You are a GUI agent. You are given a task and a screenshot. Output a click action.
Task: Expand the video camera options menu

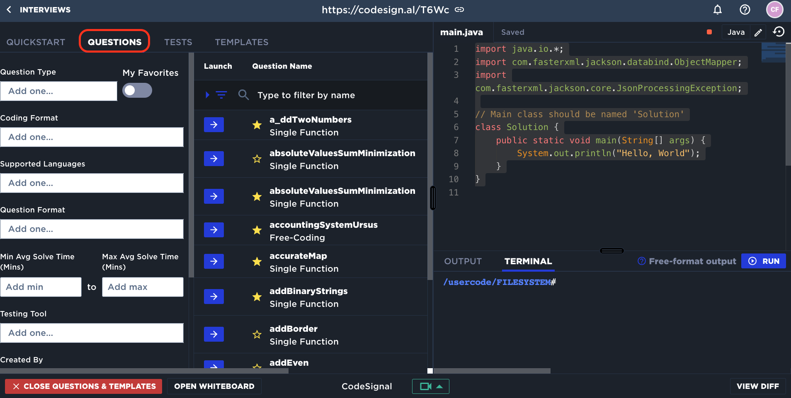(440, 386)
